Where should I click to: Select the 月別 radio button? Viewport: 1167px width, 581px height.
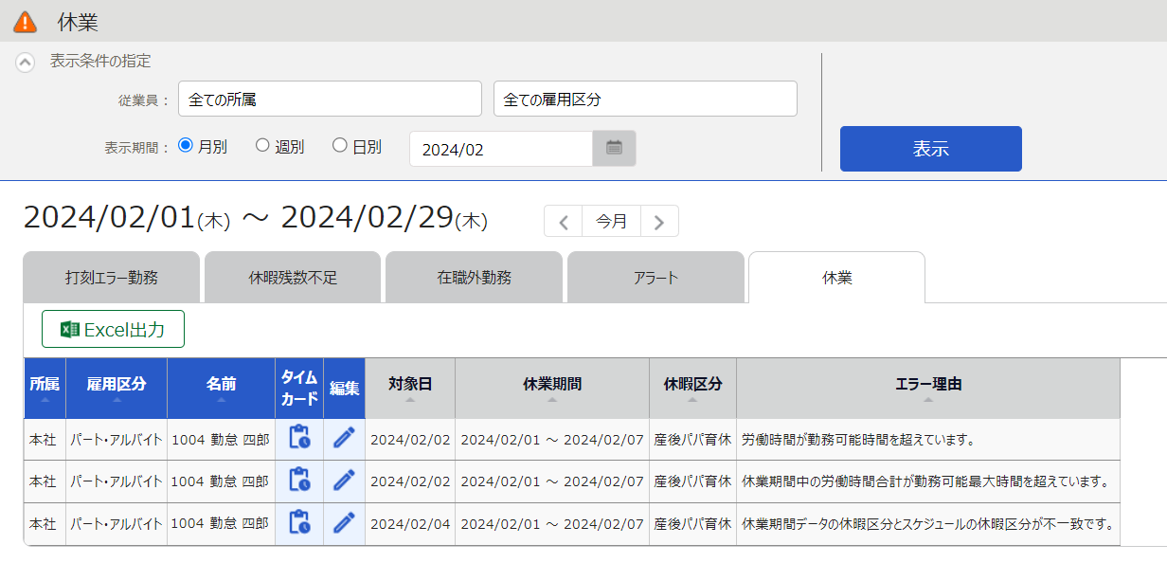pyautogui.click(x=186, y=146)
